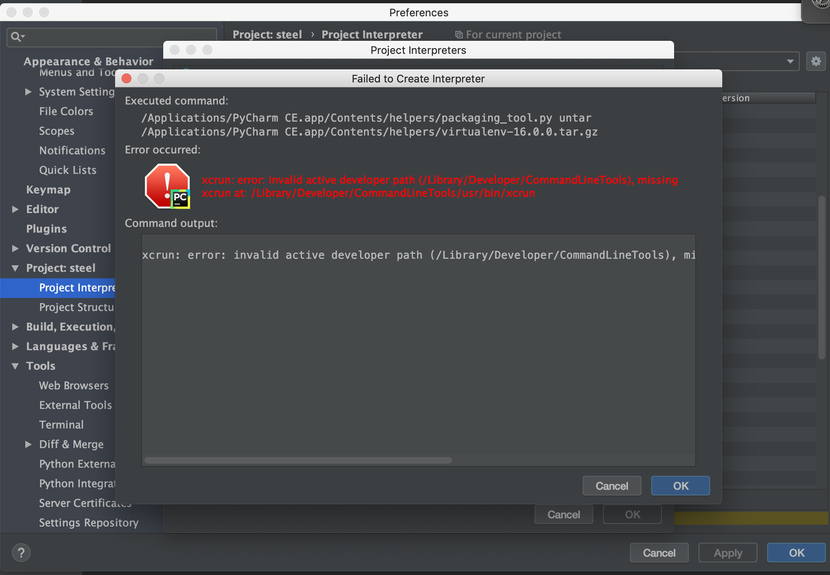Expand the Version Control section
830x575 pixels.
(16, 249)
